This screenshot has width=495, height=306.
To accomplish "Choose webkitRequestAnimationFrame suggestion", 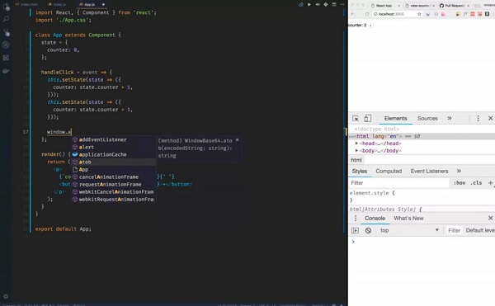I will tap(114, 200).
